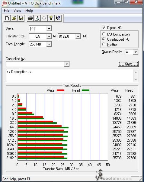Open the View menu

coord(17,11)
